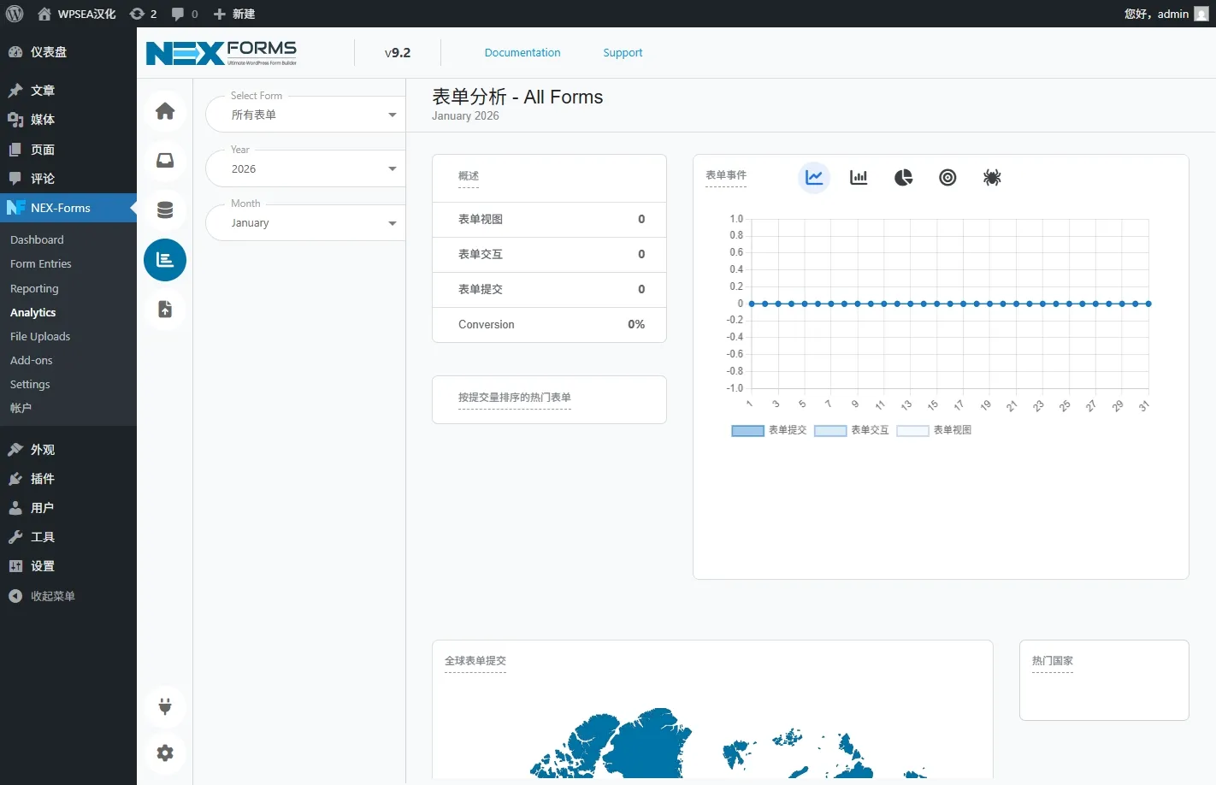Click the database stack icon
The height and width of the screenshot is (785, 1216).
[165, 210]
